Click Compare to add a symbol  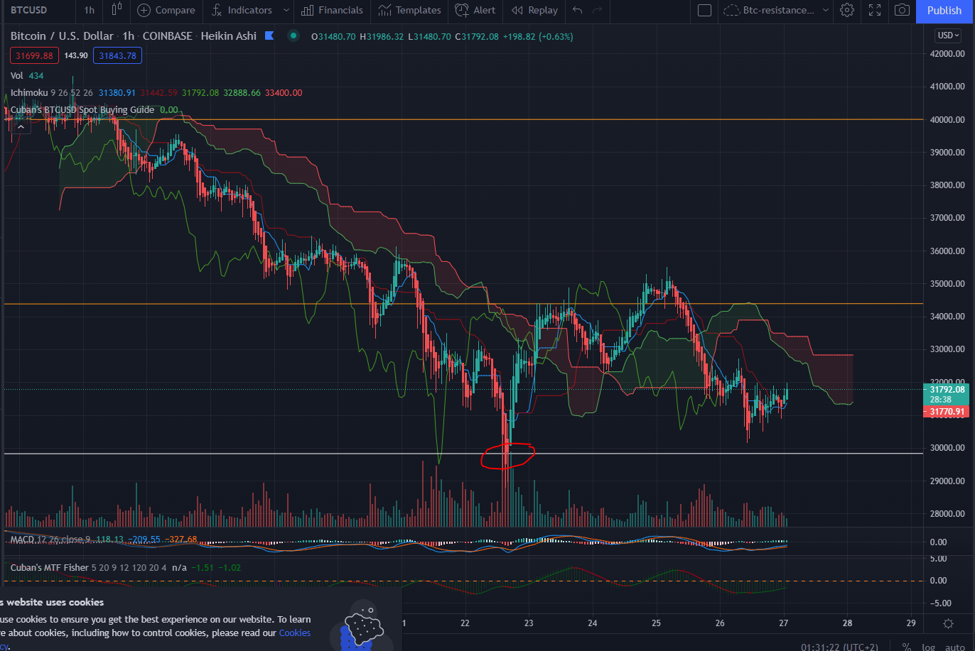[166, 10]
